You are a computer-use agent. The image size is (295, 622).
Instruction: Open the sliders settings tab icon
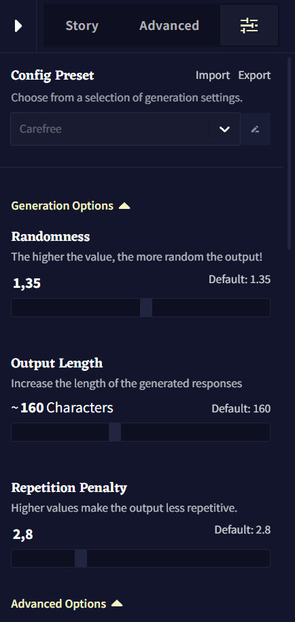249,25
